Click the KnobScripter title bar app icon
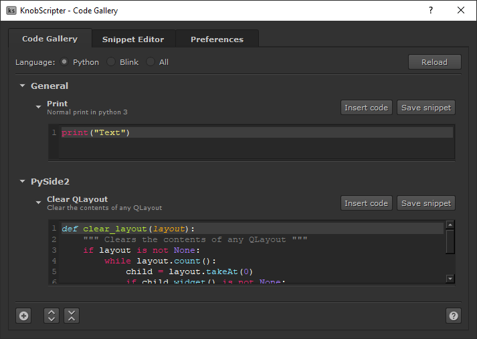Screen dimensions: 477x339 click(11, 10)
